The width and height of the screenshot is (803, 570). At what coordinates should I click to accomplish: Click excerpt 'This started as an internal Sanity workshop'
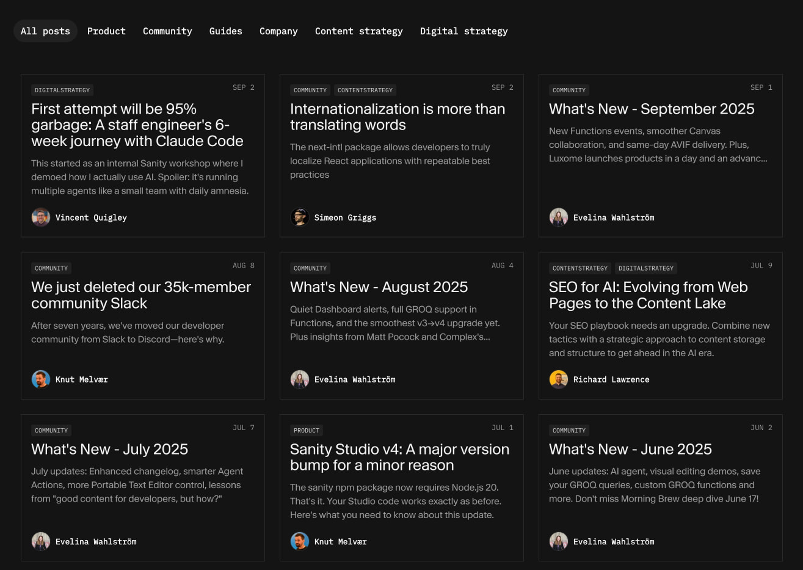tap(140, 177)
